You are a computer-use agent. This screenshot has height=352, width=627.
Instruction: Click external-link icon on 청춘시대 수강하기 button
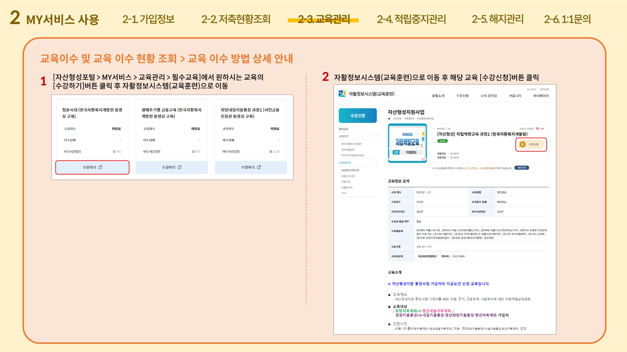[100, 167]
